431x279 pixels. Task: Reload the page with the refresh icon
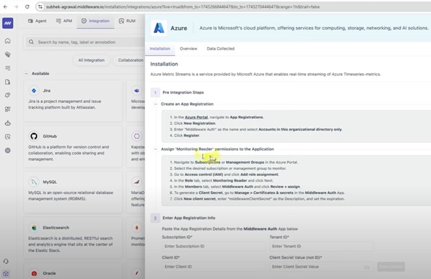click(x=27, y=7)
